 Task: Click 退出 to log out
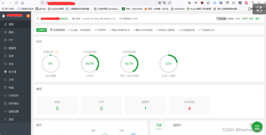tap(15, 119)
